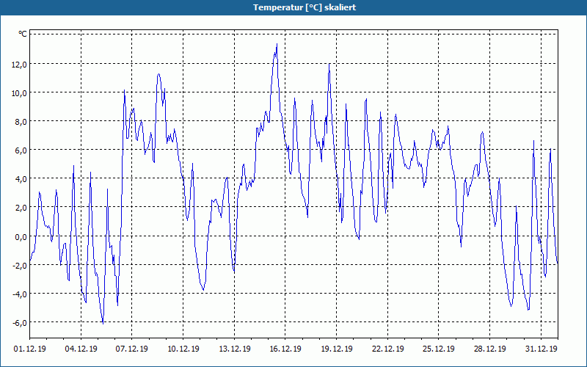Click the '8,0' y-axis label
Screen dimensions: 587x367
[21, 122]
